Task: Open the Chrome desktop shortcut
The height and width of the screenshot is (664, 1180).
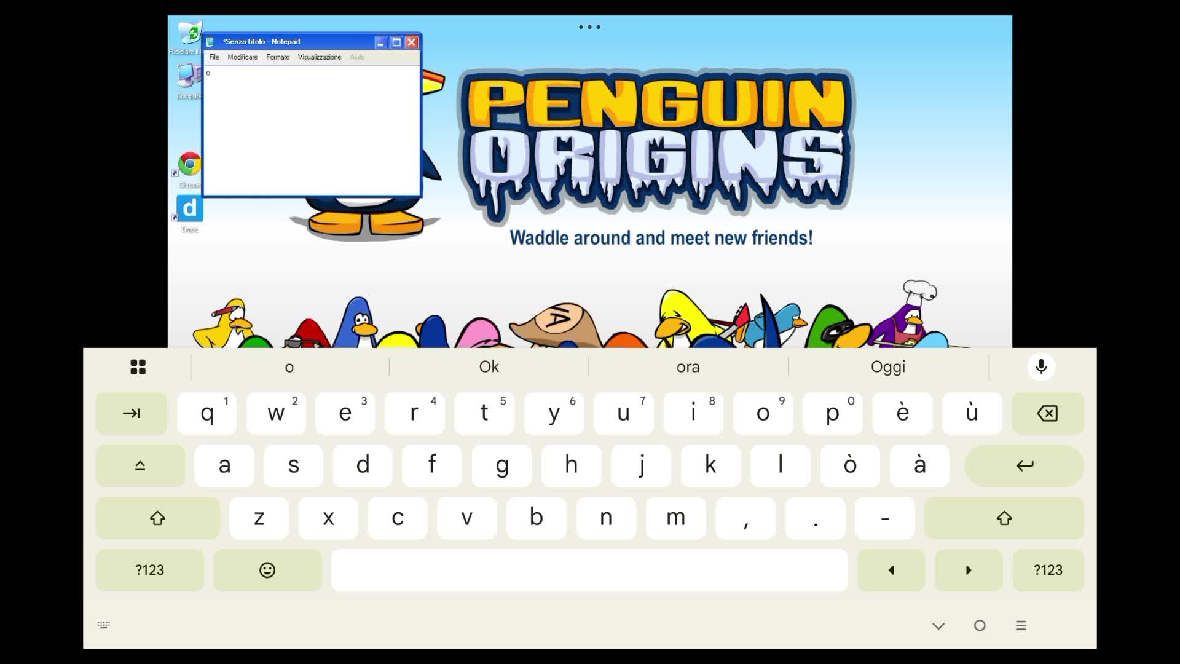Action: (190, 169)
